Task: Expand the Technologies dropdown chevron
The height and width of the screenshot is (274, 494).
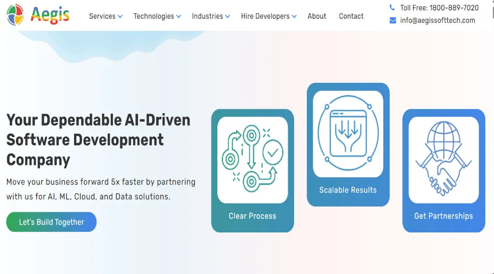Action: point(179,16)
